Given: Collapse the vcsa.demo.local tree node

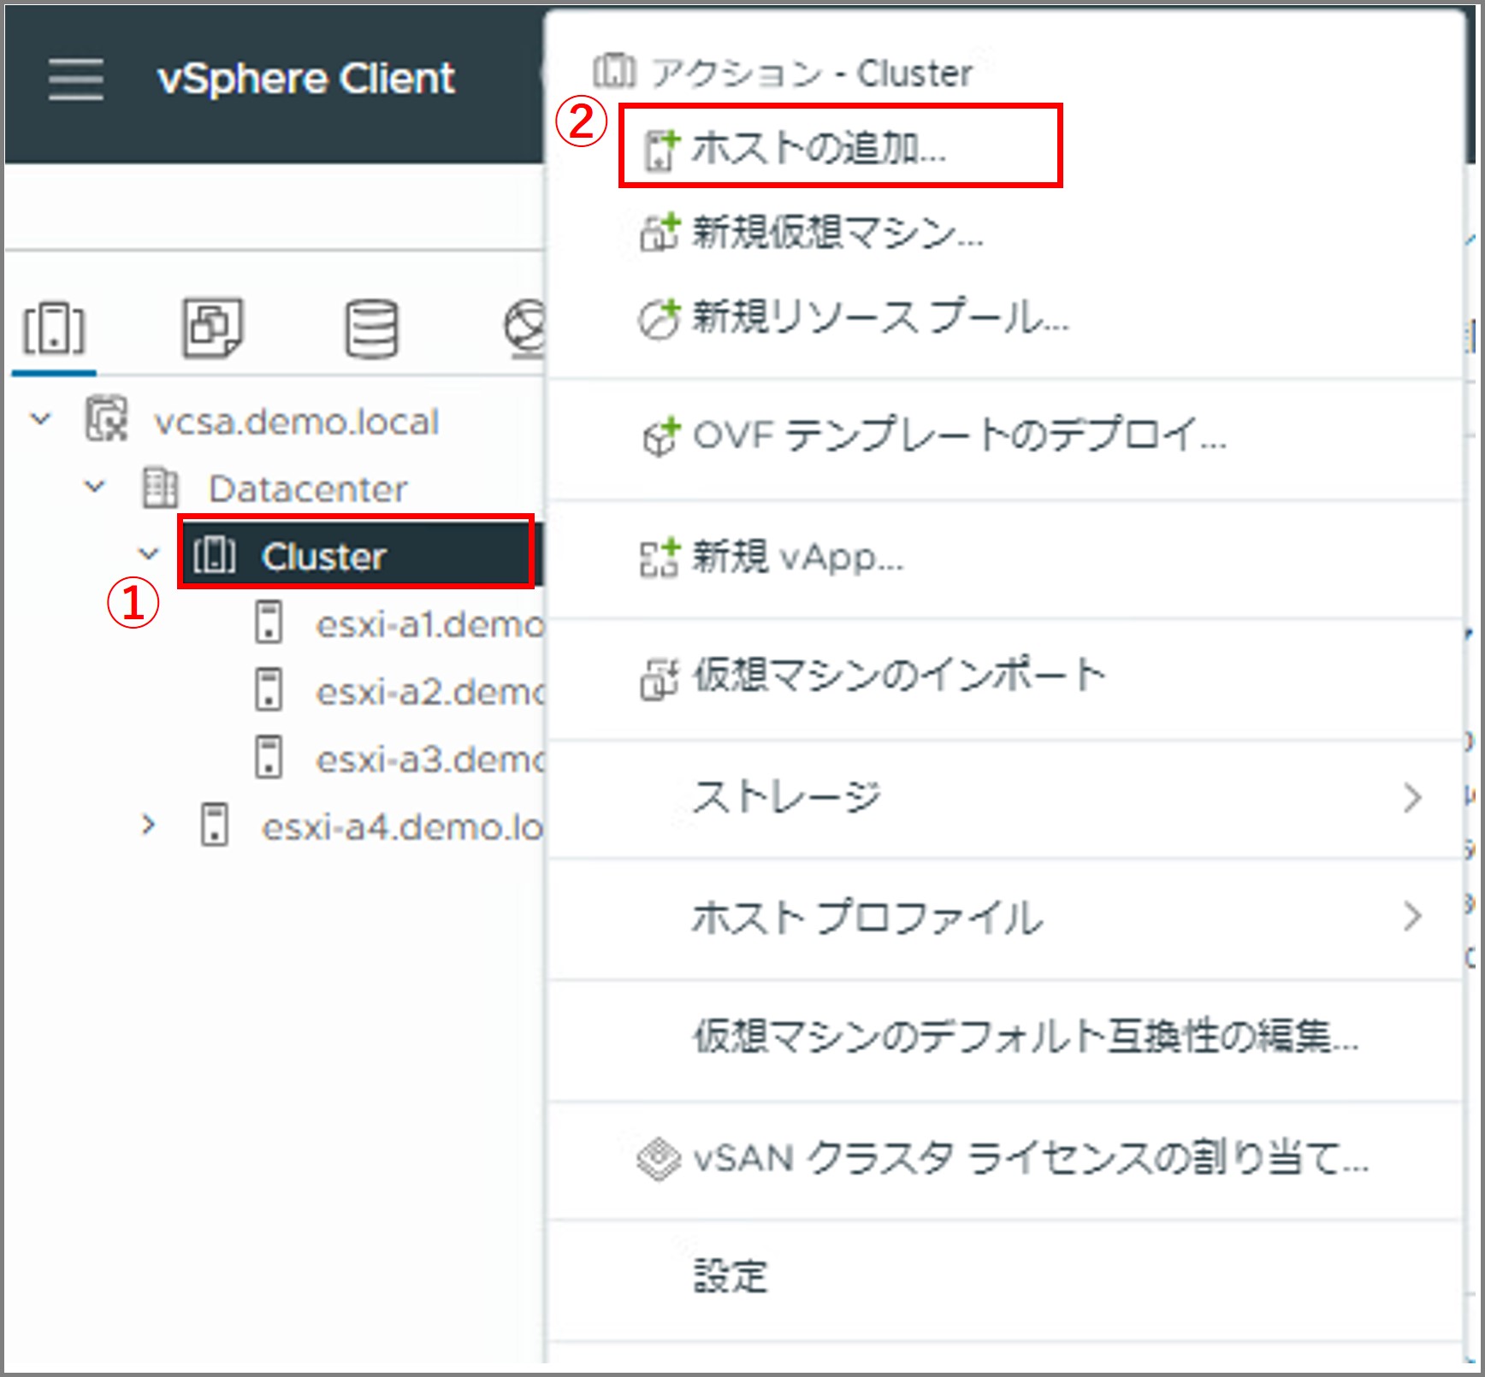Looking at the screenshot, I should (40, 420).
